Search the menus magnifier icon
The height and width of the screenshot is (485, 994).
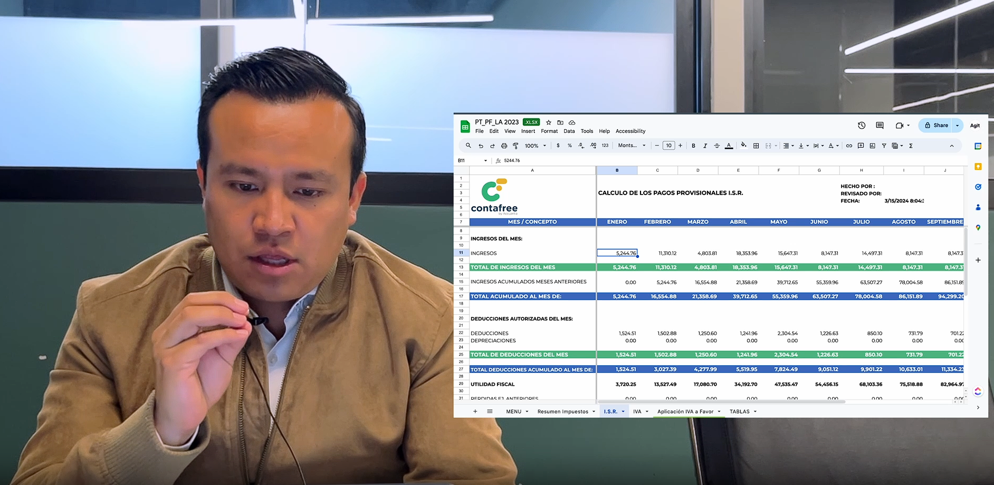coord(468,145)
